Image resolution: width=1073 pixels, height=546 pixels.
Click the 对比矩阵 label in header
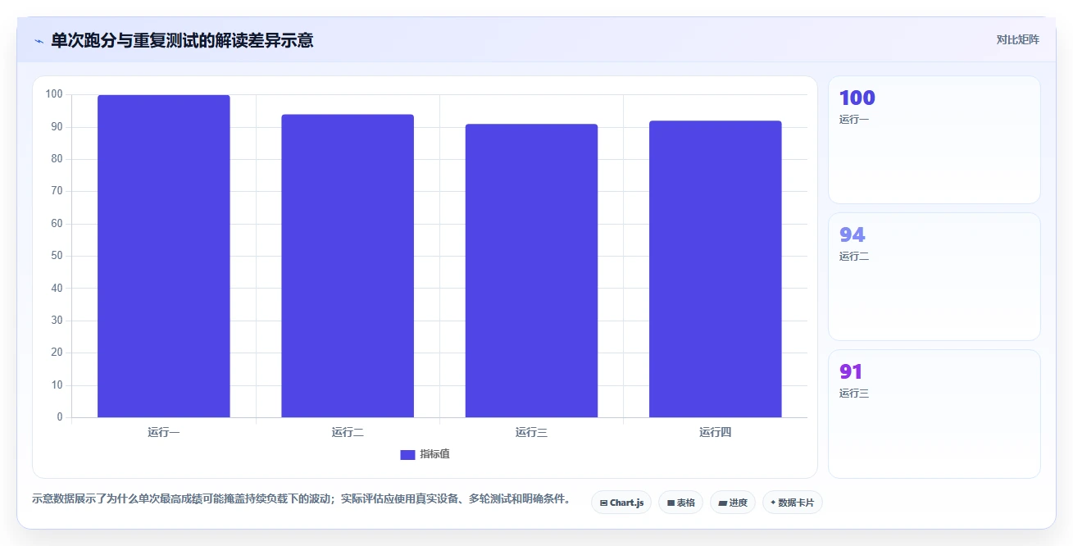pos(1018,40)
